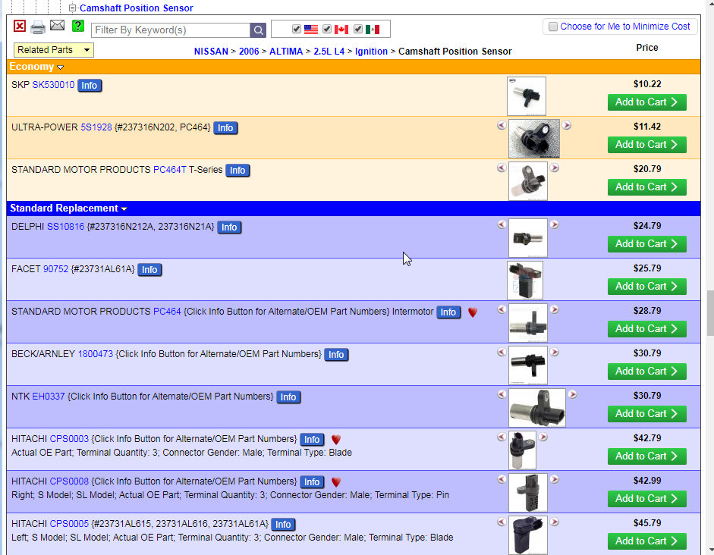Open Info for Hitachi CPS0005
Image resolution: width=714 pixels, height=555 pixels.
(x=283, y=525)
